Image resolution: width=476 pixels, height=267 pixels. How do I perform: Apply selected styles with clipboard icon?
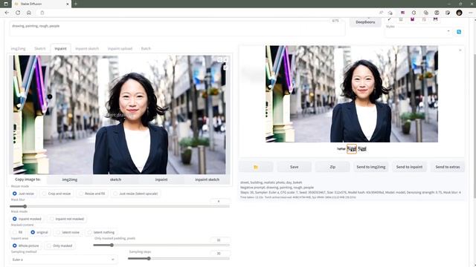click(x=424, y=19)
